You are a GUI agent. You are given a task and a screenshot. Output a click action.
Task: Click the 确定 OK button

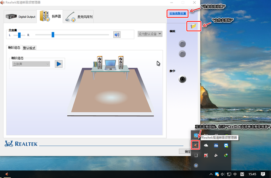click(x=185, y=151)
